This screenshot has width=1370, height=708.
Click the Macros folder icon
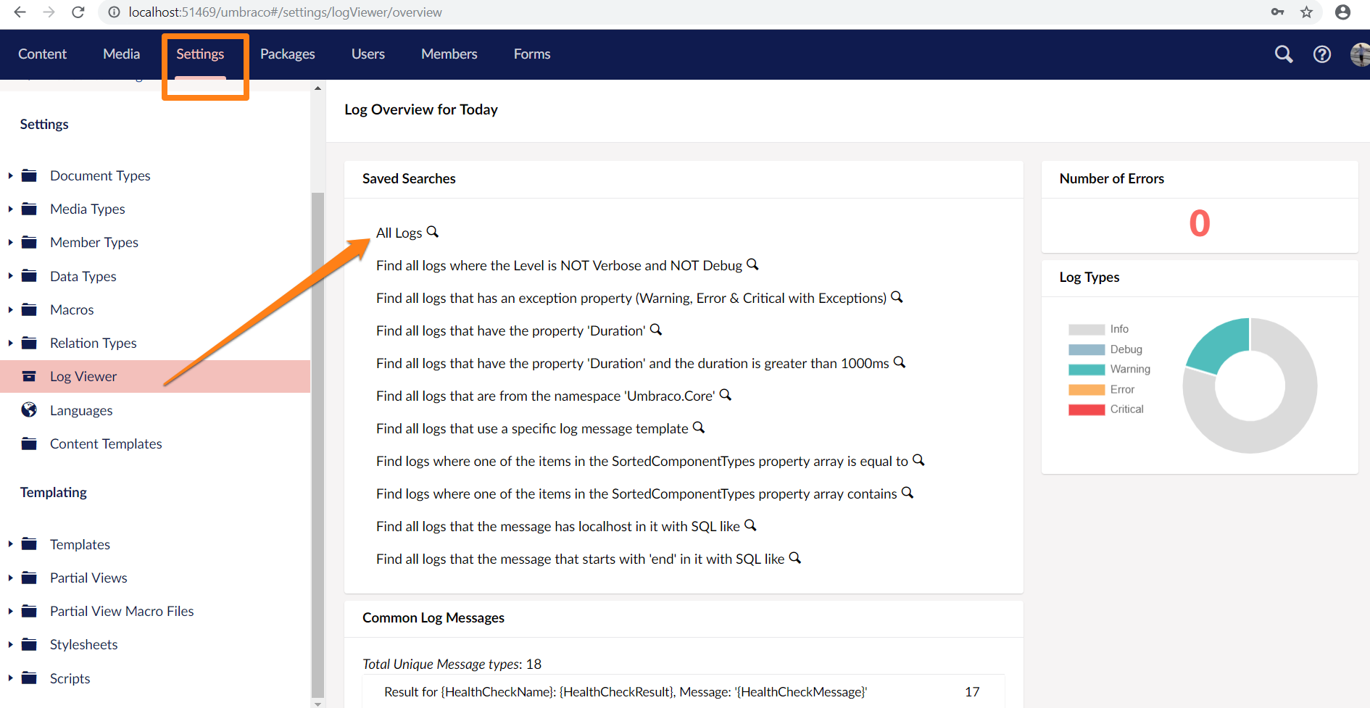pyautogui.click(x=29, y=309)
